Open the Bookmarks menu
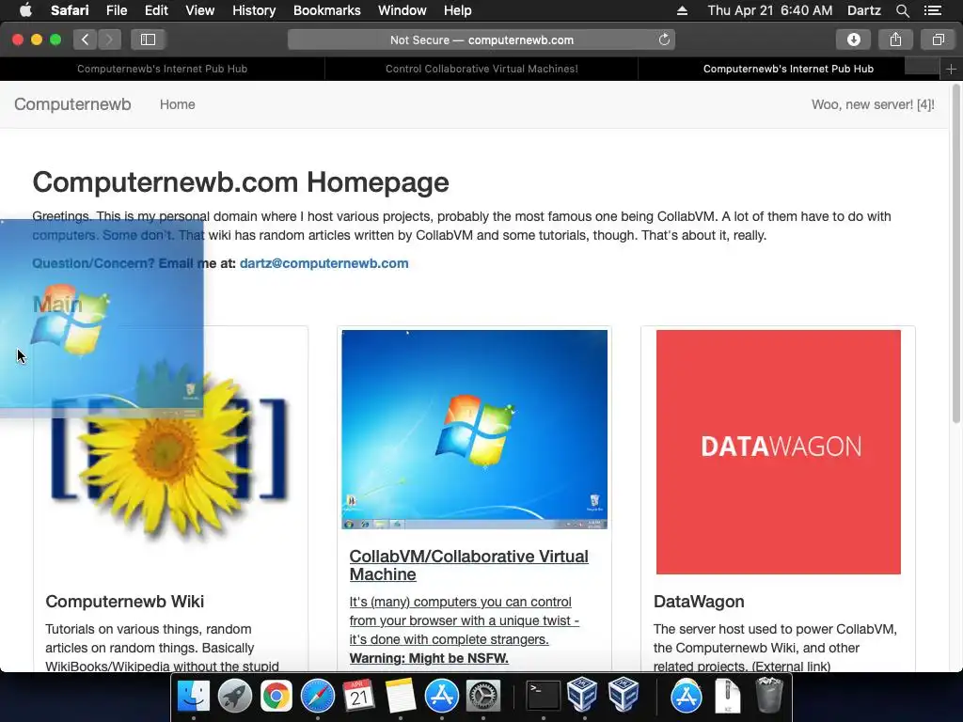The image size is (963, 722). click(326, 10)
